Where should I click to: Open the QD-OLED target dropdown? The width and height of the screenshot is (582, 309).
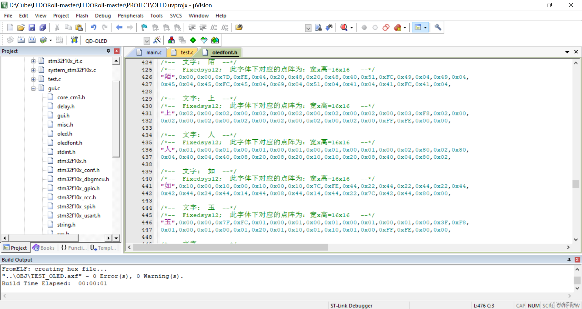coord(147,41)
